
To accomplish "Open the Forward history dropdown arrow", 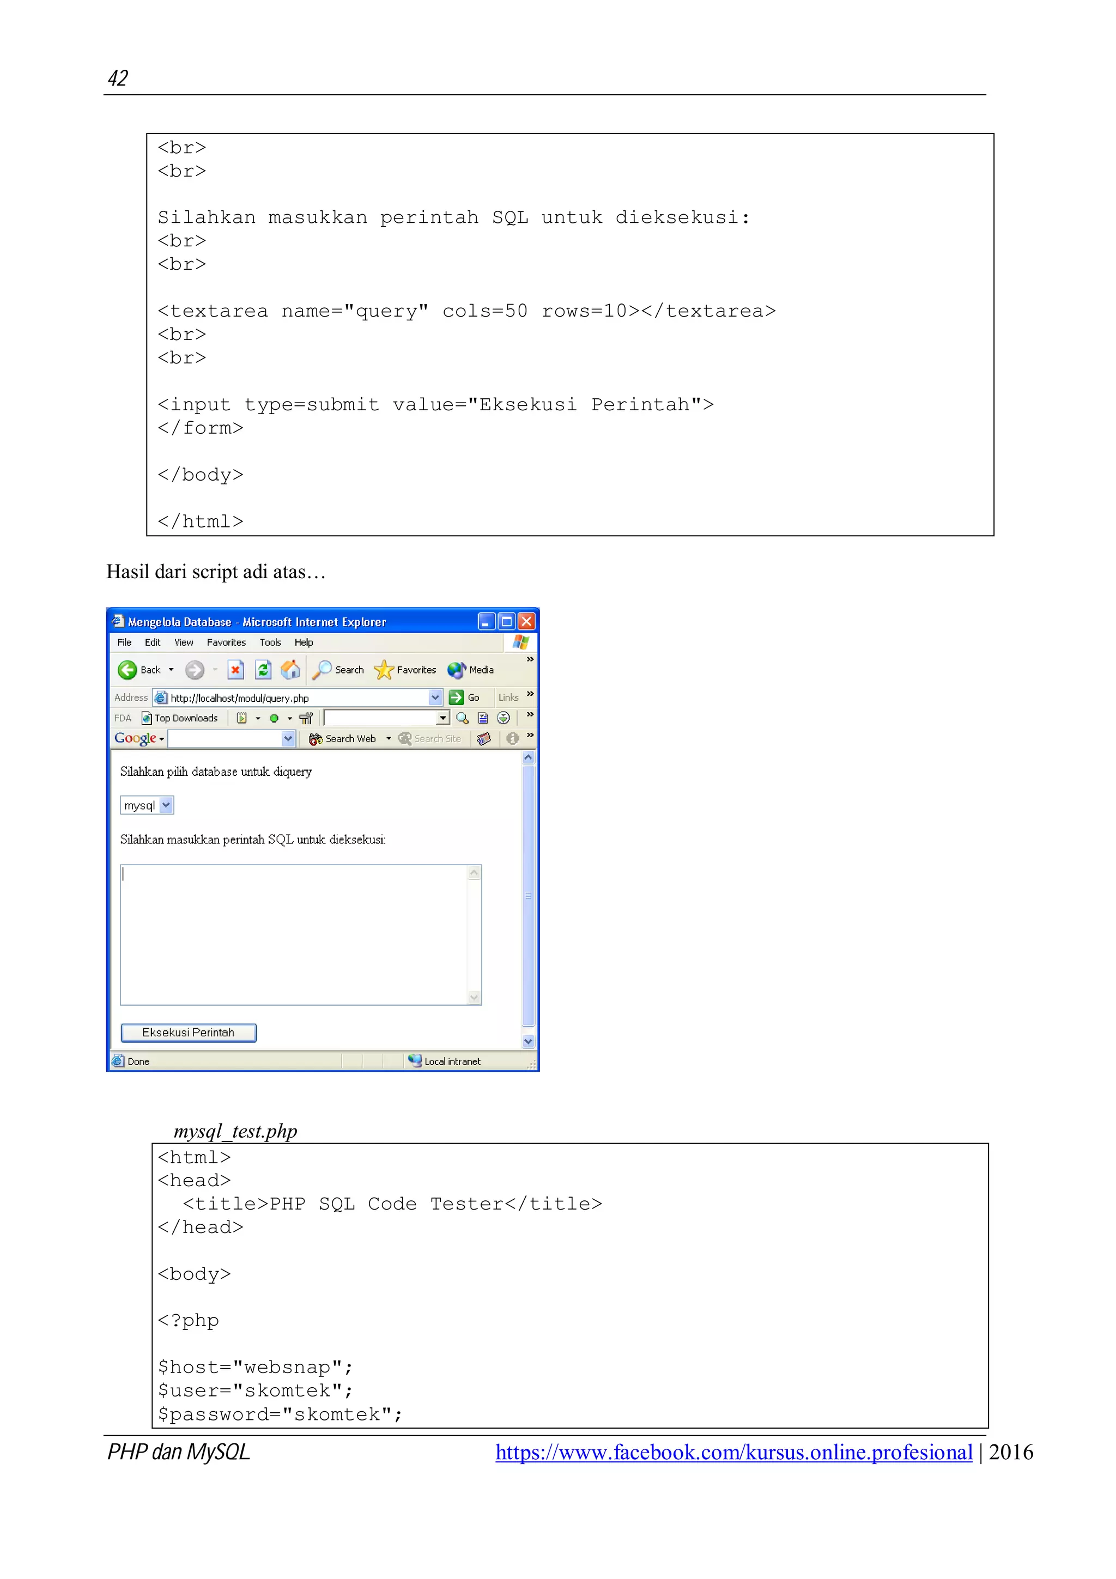I will (215, 670).
